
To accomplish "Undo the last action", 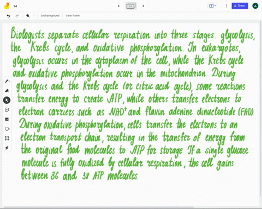I will tap(8, 16).
